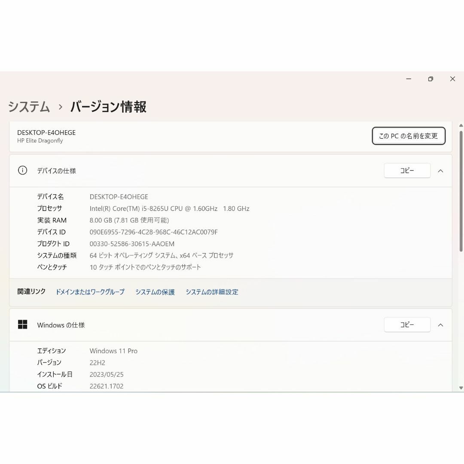Click the 10 タッチ ポイント pen value

click(145, 267)
